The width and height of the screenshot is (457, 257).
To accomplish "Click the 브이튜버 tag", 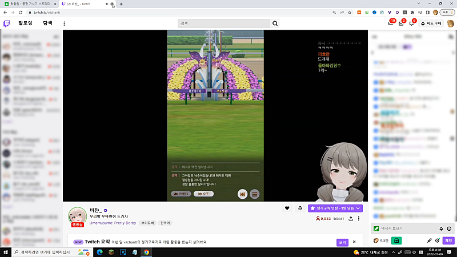I will click(x=148, y=223).
